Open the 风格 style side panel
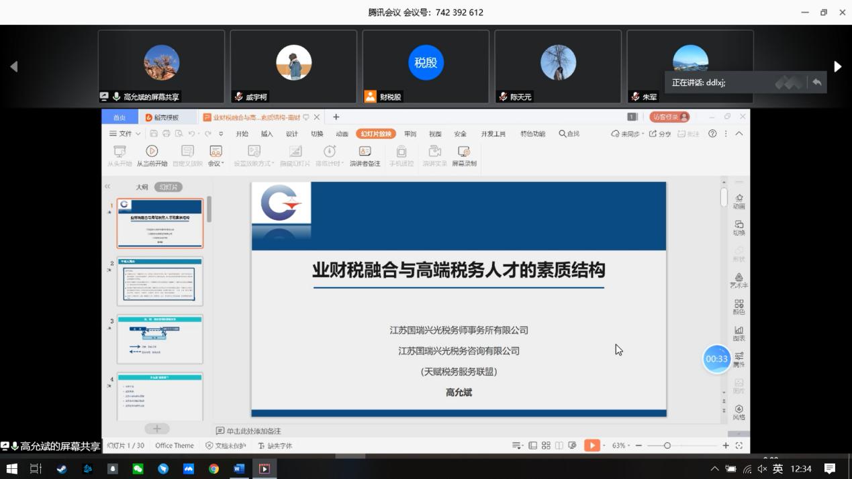The height and width of the screenshot is (479, 852). (x=739, y=412)
